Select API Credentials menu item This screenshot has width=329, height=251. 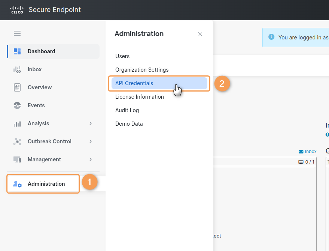134,83
